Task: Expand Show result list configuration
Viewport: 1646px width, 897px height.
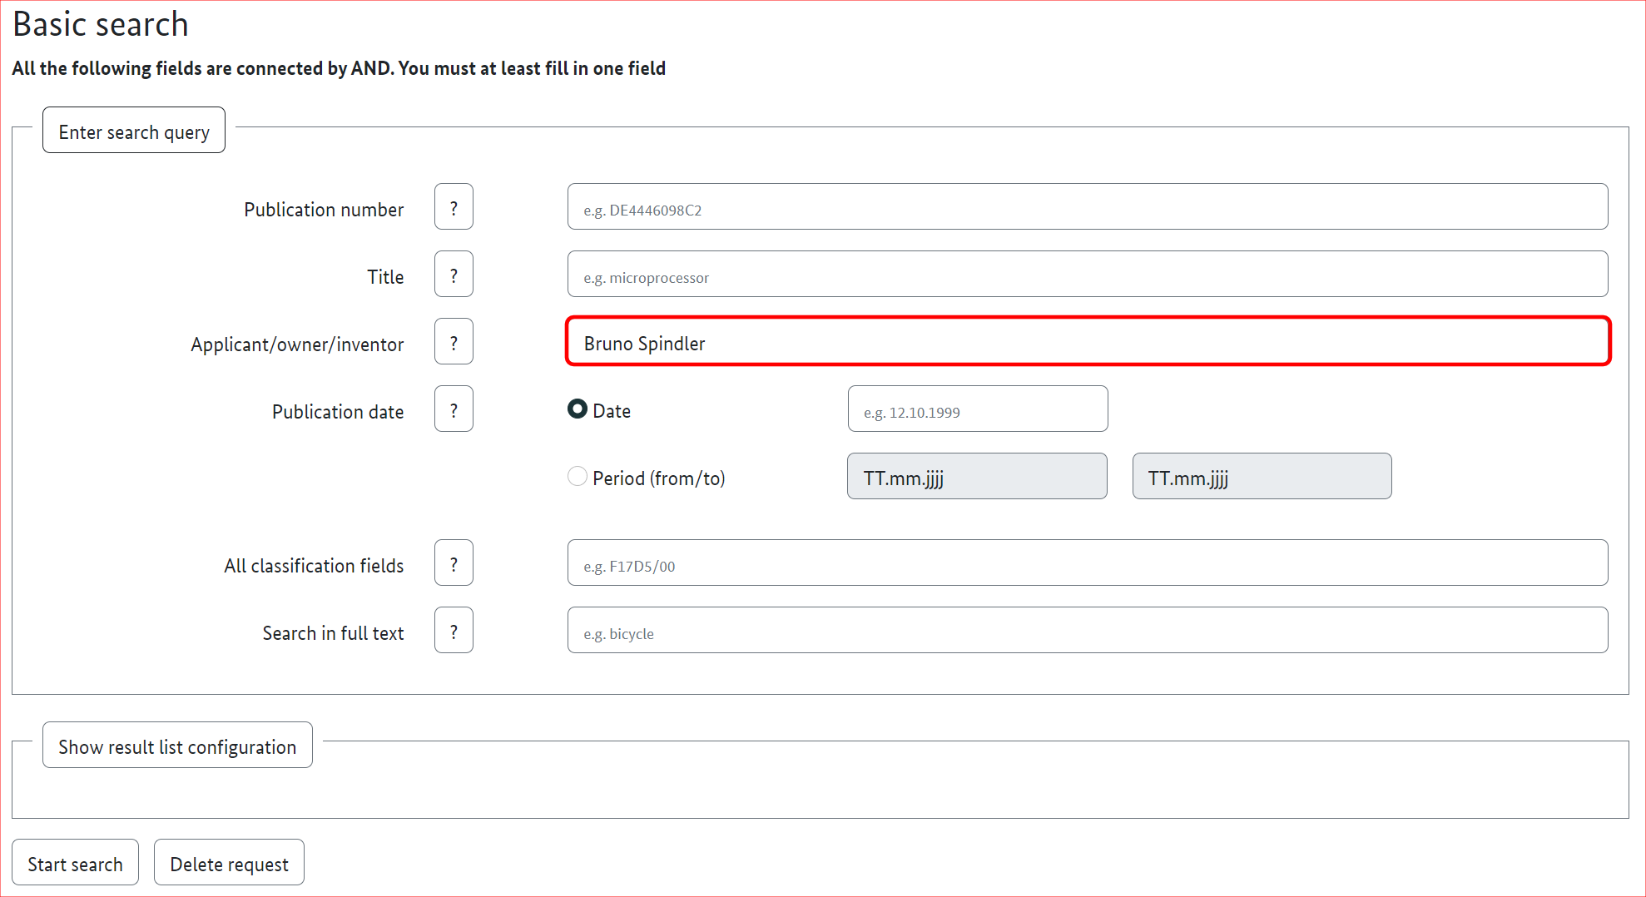Action: point(177,746)
